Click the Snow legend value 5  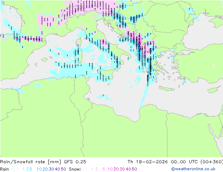click(x=104, y=169)
